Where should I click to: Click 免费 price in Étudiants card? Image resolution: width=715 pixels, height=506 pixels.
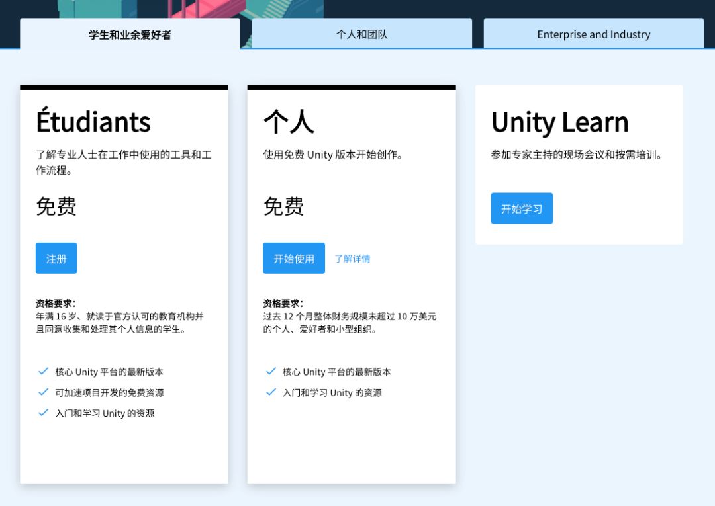coord(56,206)
